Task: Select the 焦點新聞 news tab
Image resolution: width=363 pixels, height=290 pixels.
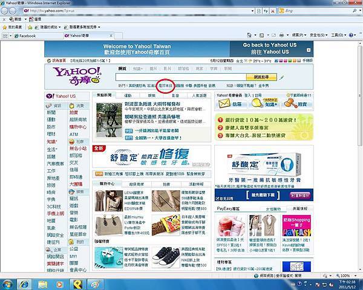Action: point(104,95)
